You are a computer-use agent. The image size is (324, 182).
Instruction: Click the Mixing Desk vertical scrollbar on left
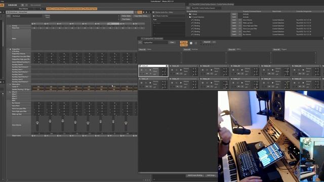pos(3,33)
